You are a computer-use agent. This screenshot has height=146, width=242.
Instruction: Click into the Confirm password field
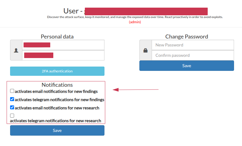[x=193, y=55]
